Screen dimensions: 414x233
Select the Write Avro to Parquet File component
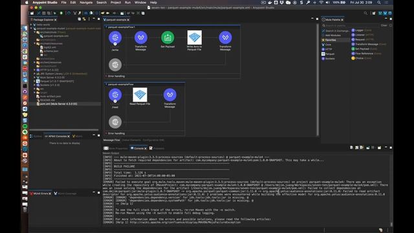(195, 38)
